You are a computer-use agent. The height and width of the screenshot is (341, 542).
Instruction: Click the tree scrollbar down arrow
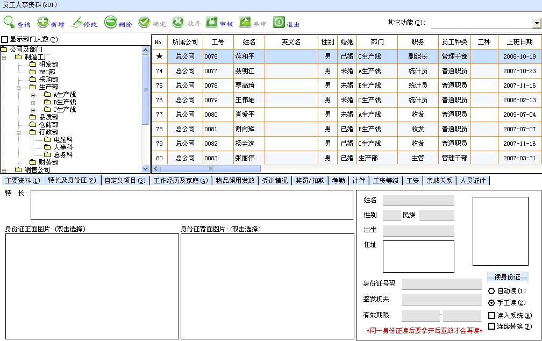click(x=146, y=169)
